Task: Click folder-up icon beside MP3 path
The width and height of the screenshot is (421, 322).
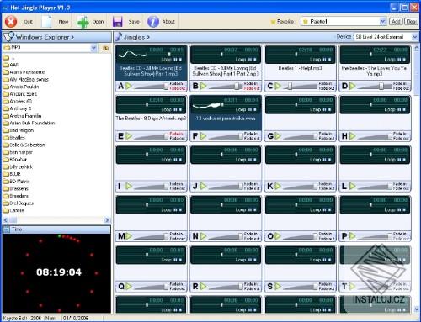Action: coord(105,48)
